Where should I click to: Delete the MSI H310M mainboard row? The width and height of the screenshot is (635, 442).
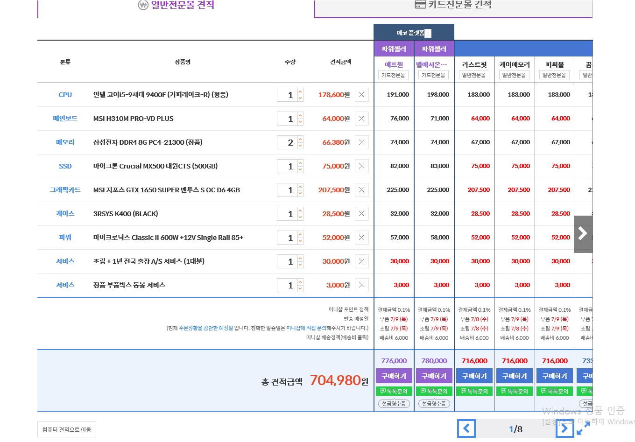click(x=361, y=119)
